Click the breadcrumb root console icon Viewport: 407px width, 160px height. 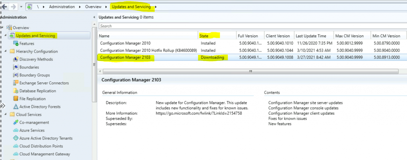pos(30,7)
